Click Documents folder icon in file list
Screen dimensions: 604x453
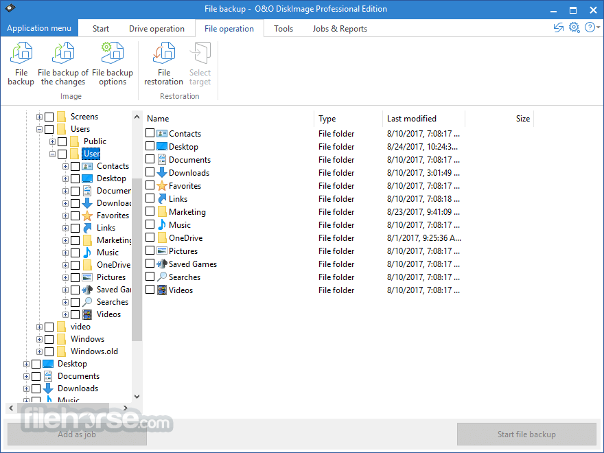[162, 159]
